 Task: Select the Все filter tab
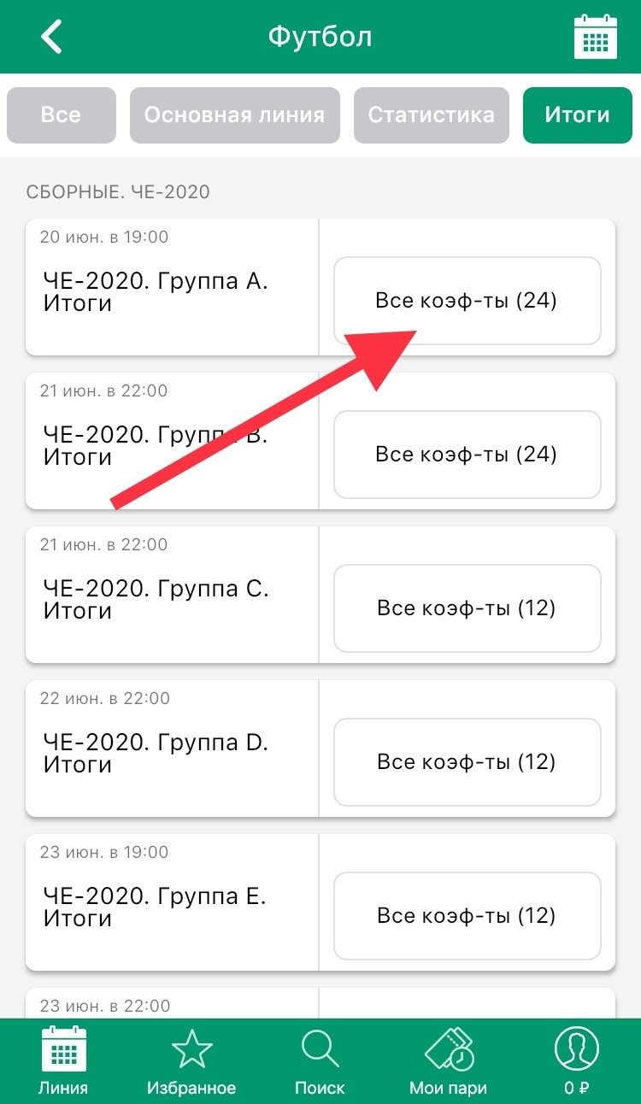(61, 115)
